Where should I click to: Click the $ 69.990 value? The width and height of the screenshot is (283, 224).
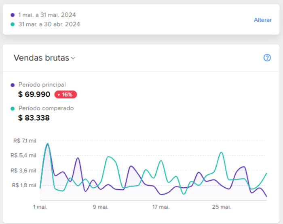34,94
